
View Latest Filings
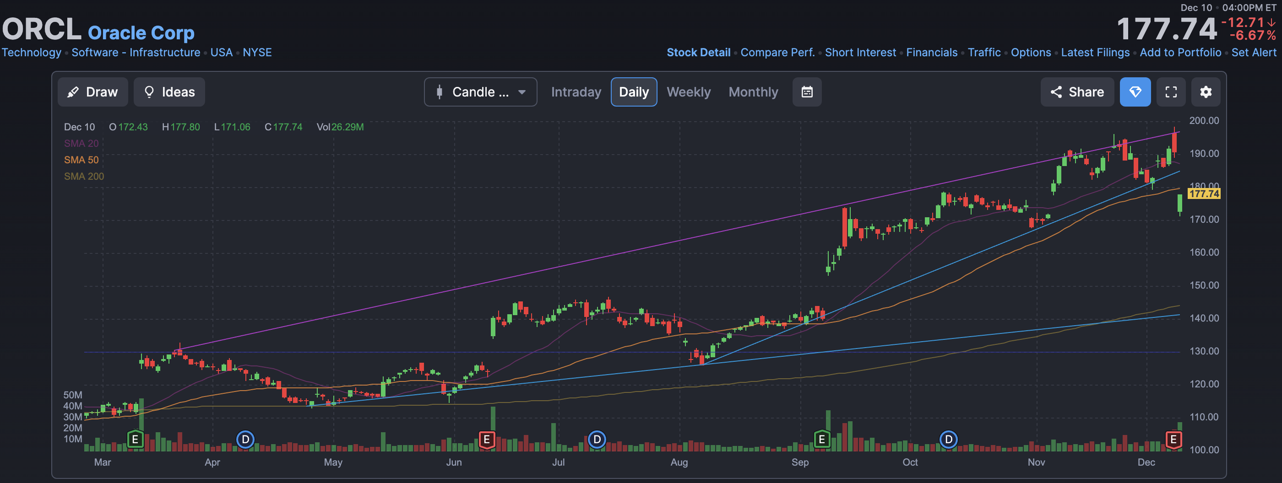[1095, 52]
